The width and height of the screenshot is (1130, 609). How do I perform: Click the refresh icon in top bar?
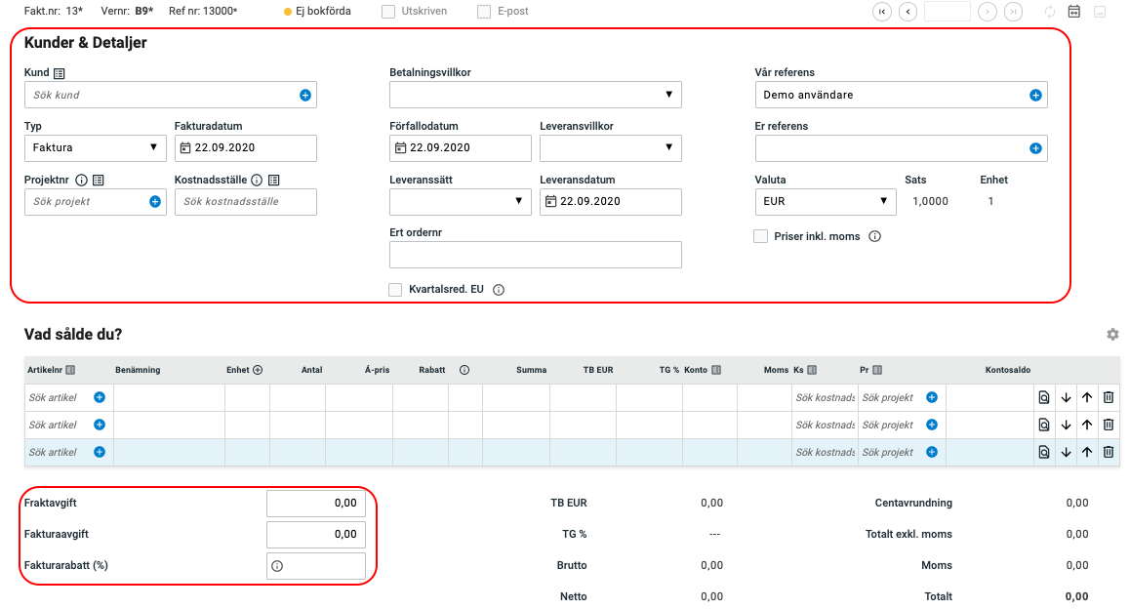click(1050, 12)
